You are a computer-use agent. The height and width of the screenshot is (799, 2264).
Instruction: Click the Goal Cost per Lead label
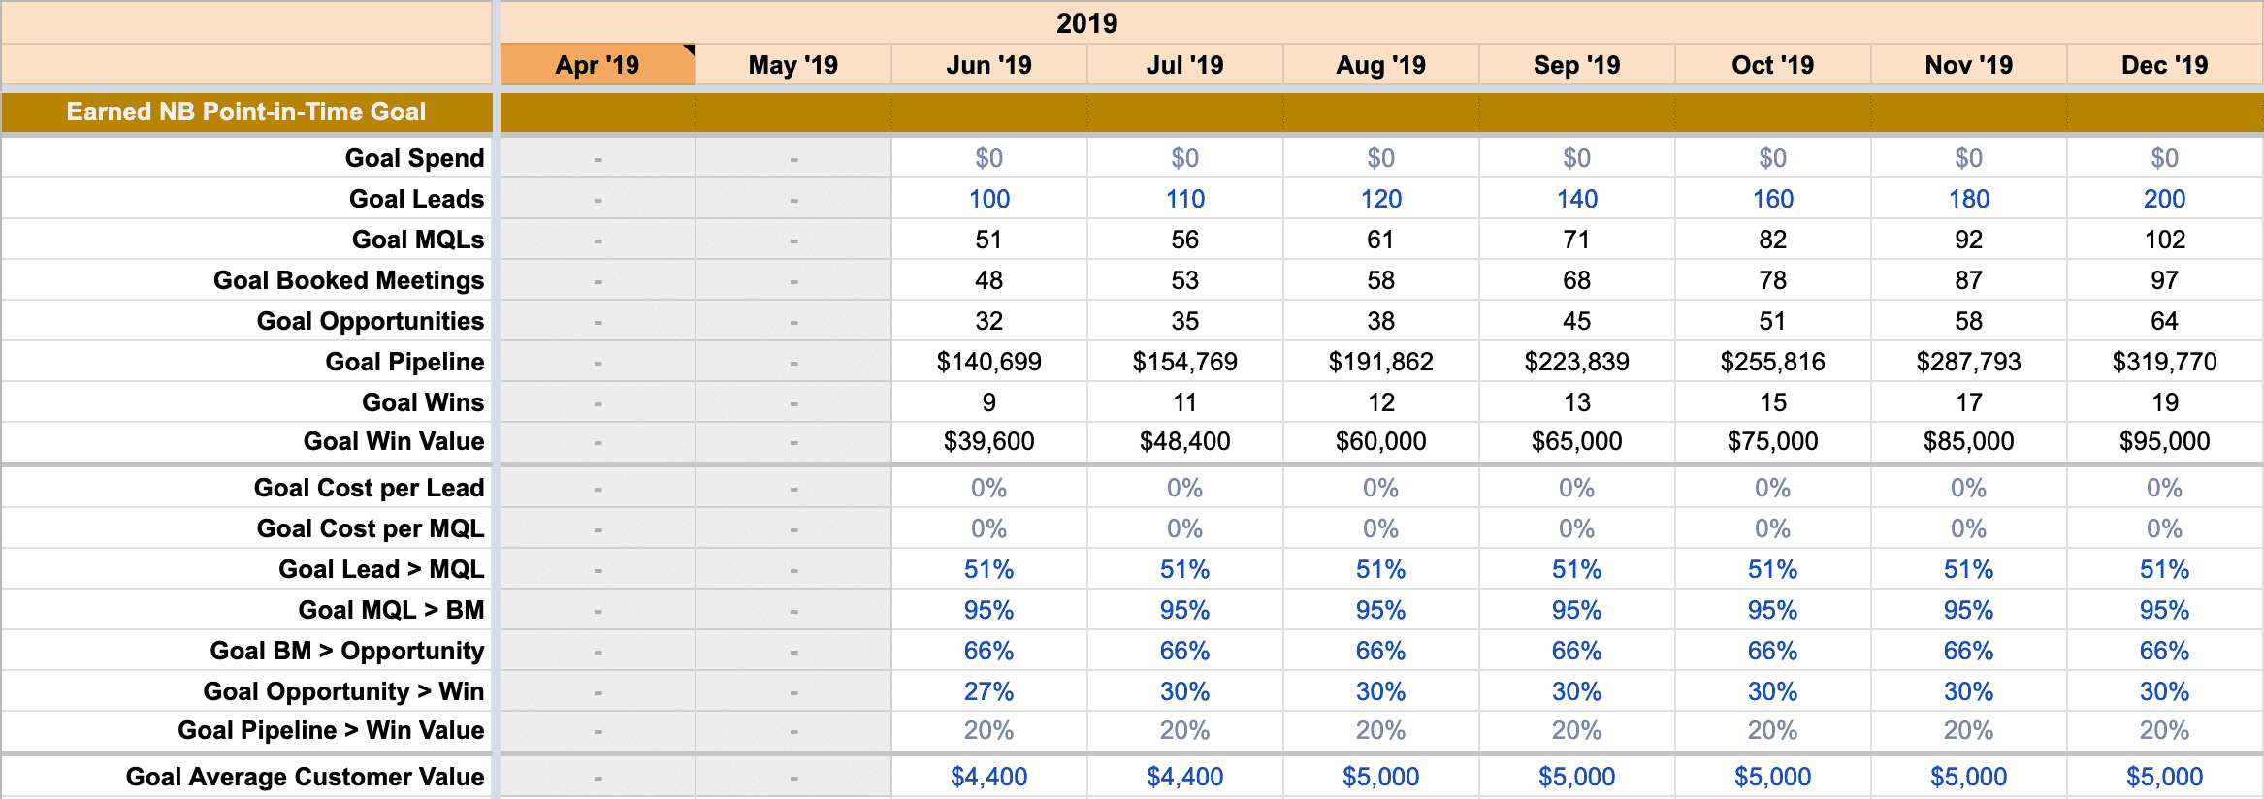coord(369,488)
